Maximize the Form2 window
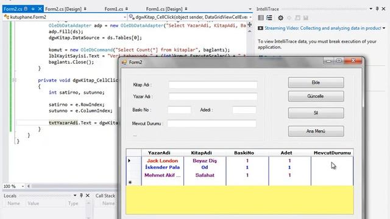Screen dimensions: 390x219 pos(339,61)
